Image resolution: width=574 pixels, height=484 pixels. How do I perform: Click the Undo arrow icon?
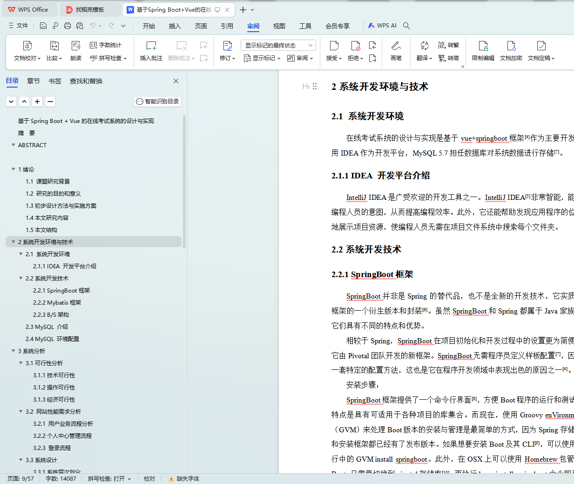point(93,26)
